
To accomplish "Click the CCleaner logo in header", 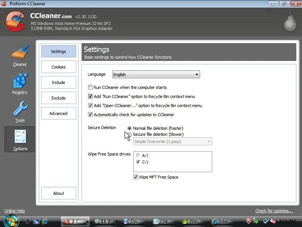I will pyautogui.click(x=15, y=22).
